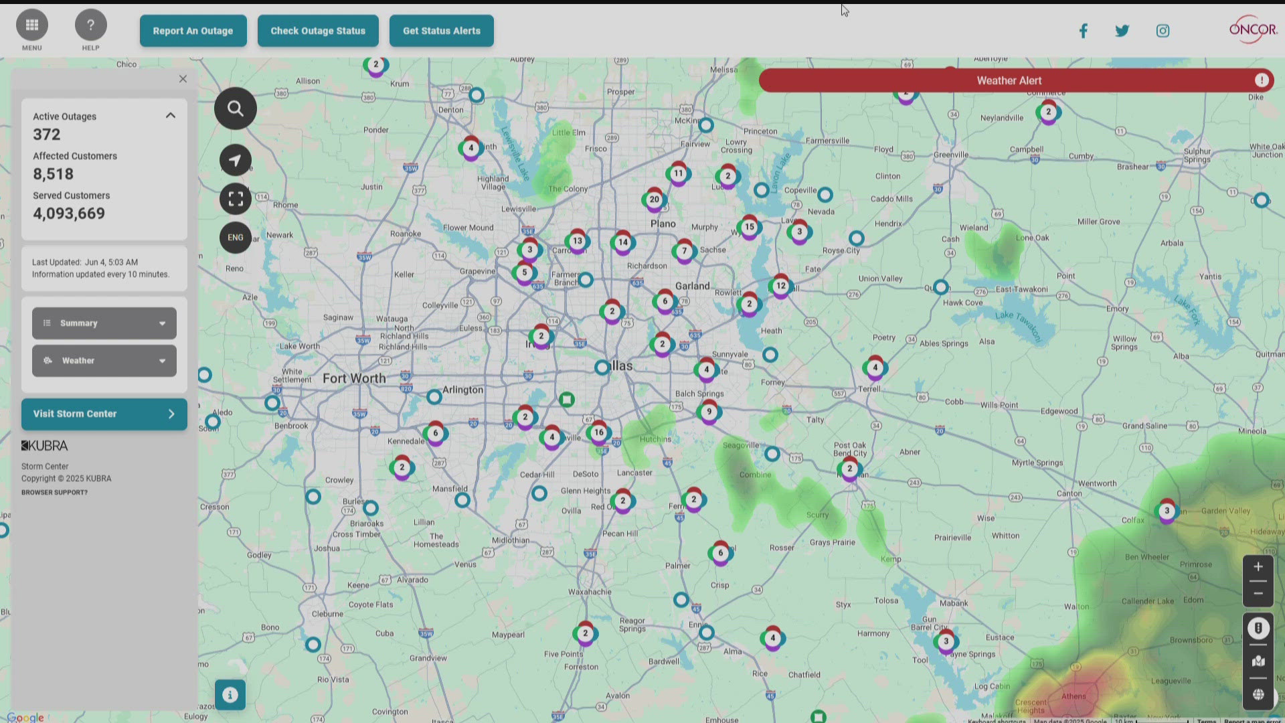Zoom out with the minus button

[1258, 594]
